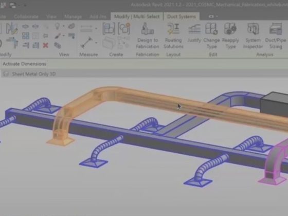Select the Modify | Multi-Select tab

click(x=137, y=16)
